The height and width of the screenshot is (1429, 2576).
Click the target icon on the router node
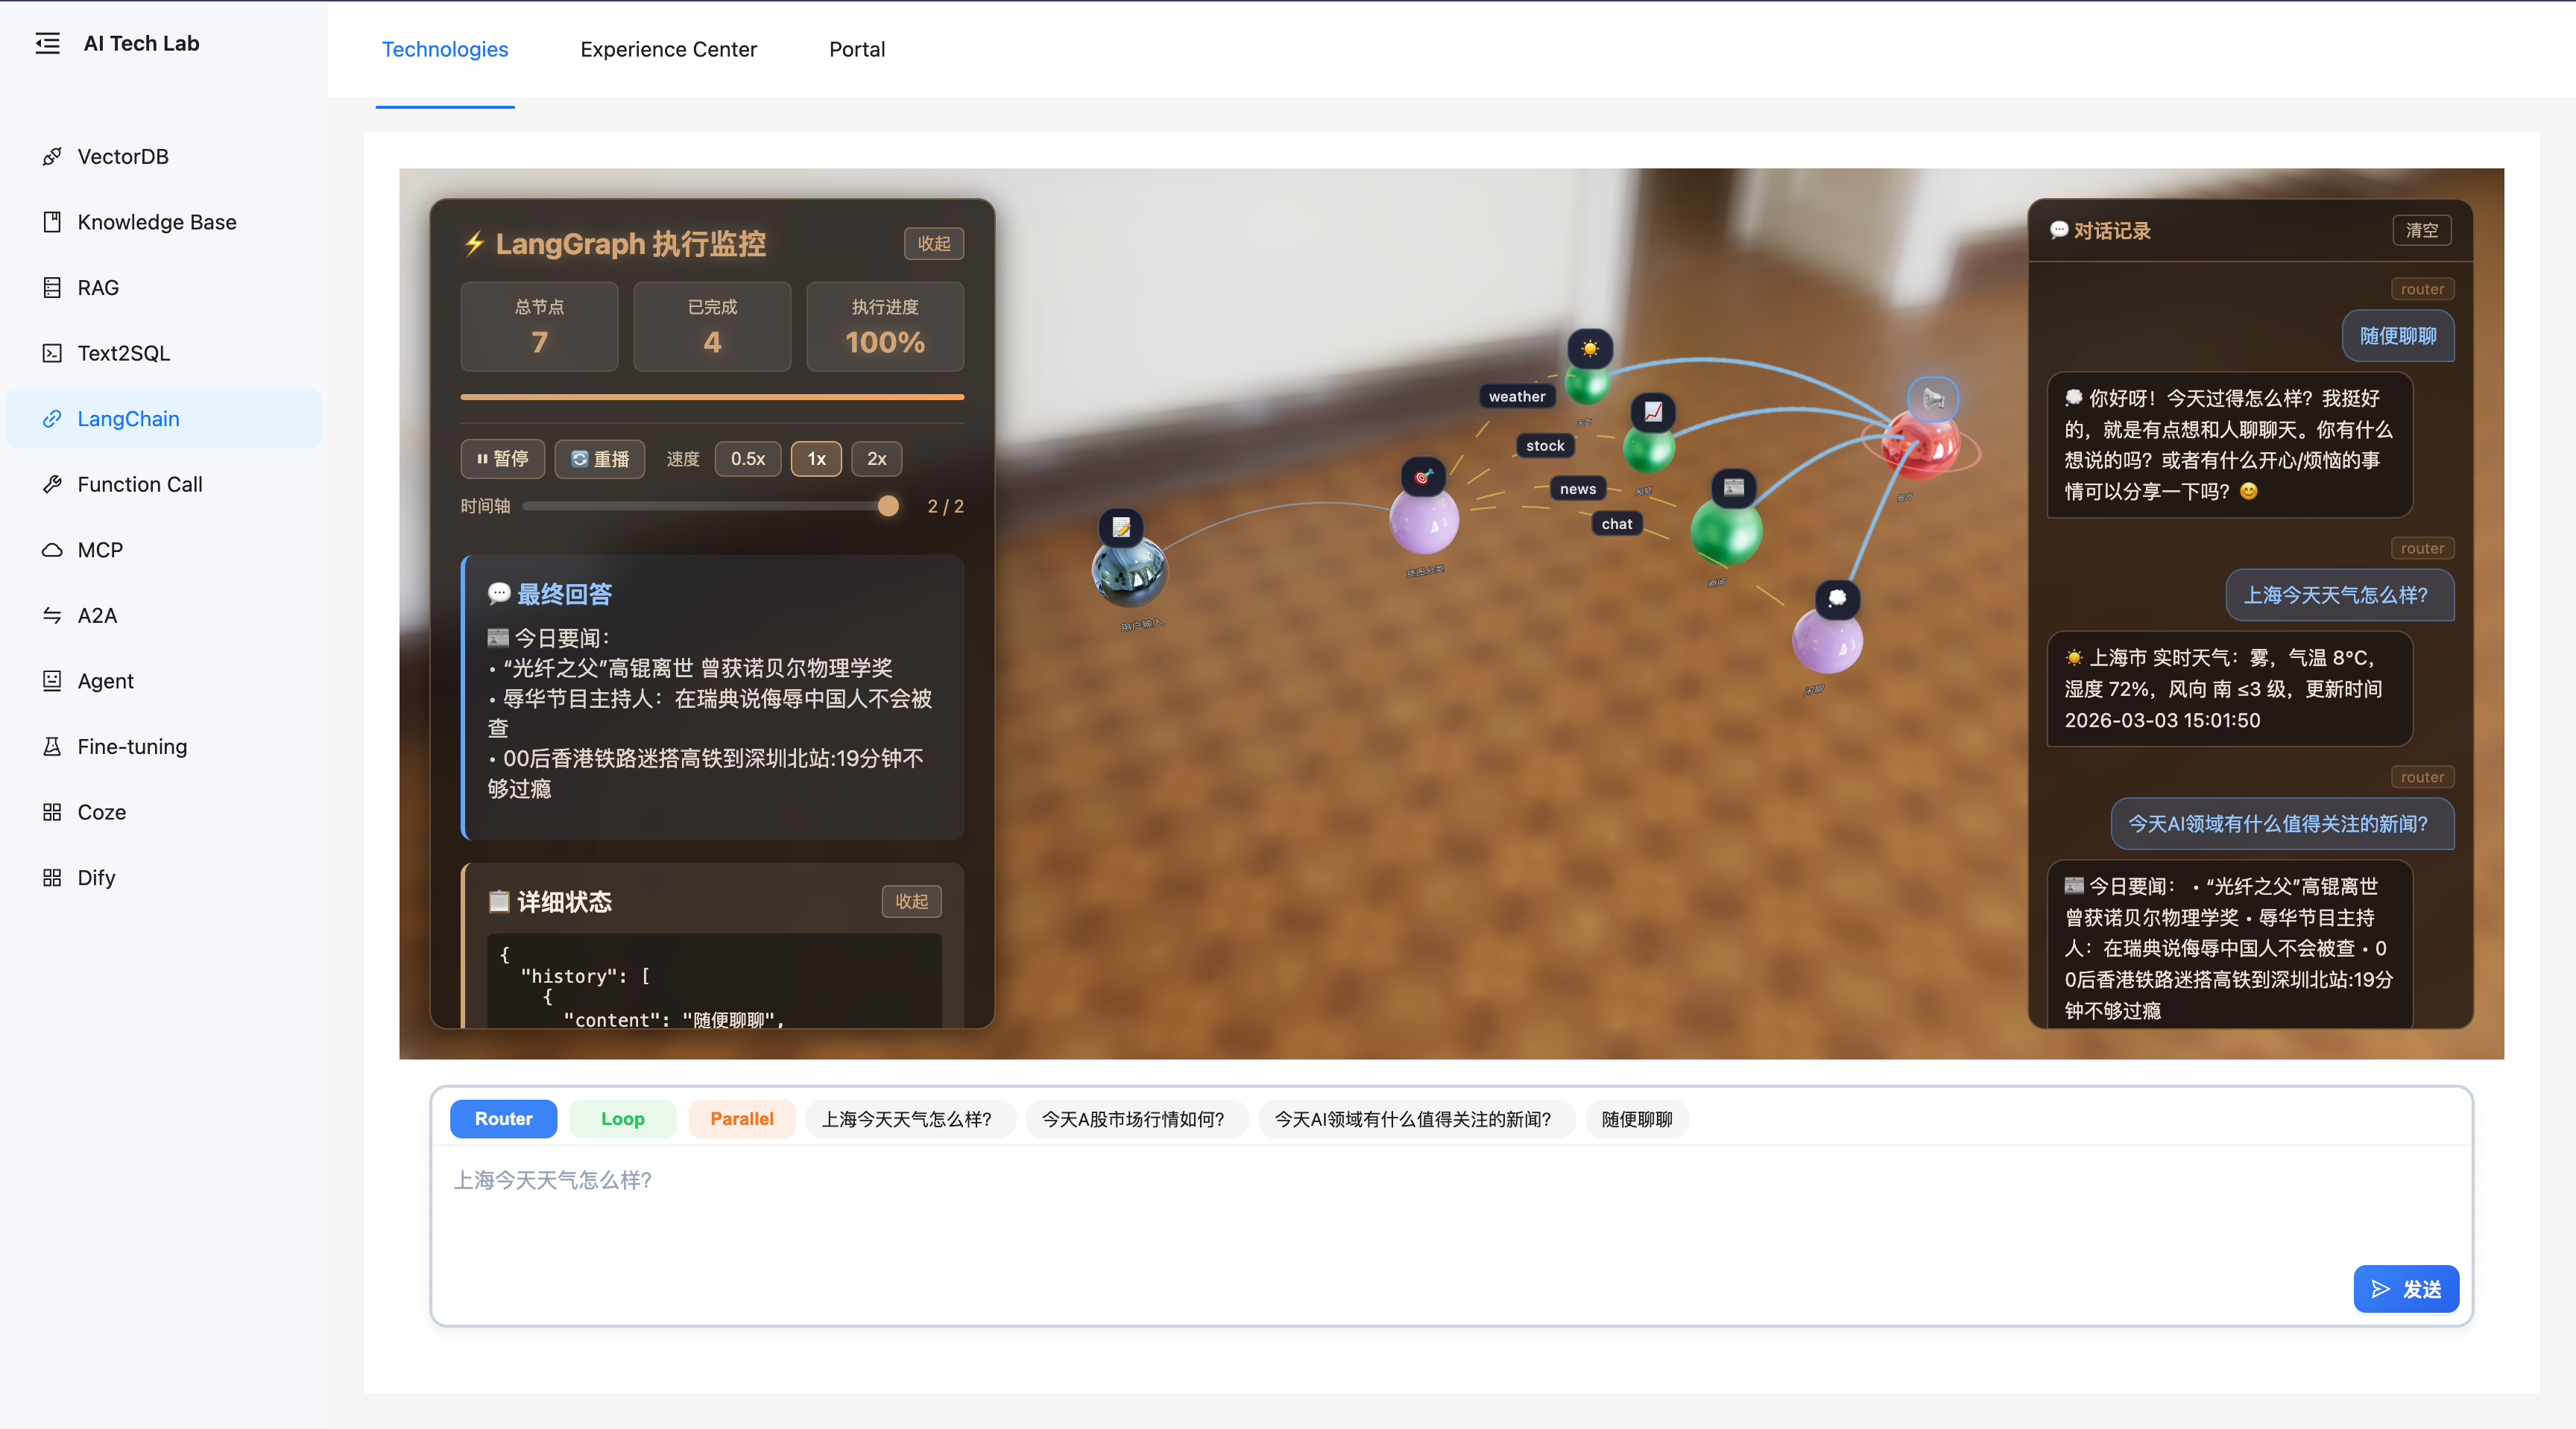(x=1423, y=477)
